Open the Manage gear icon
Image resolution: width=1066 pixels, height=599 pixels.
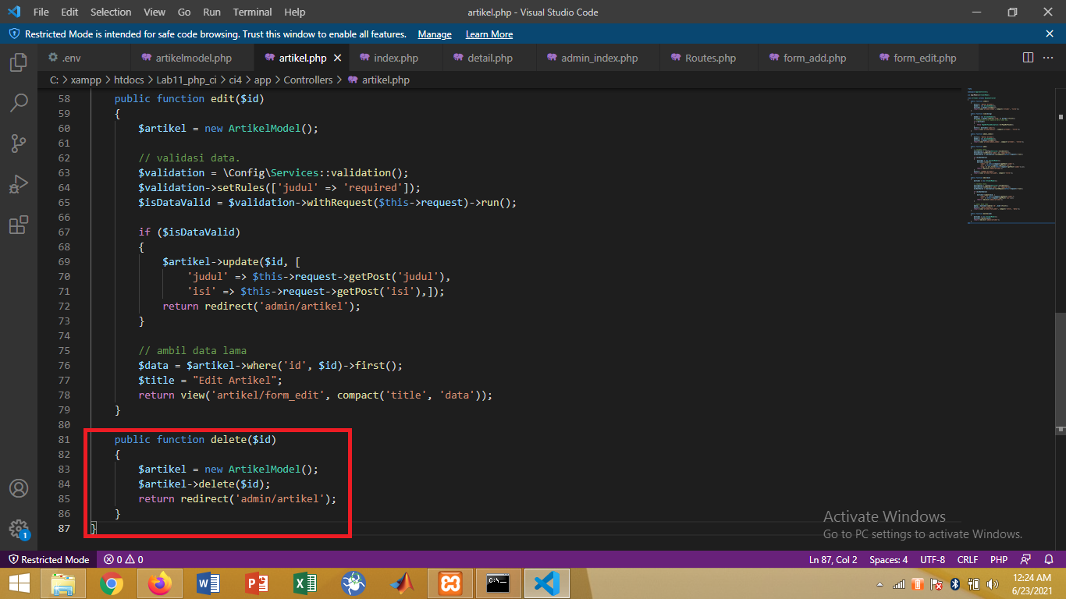(19, 527)
